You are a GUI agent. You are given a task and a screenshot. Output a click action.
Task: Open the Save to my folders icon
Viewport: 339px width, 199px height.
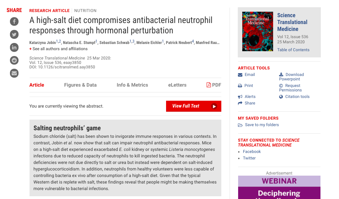point(240,125)
